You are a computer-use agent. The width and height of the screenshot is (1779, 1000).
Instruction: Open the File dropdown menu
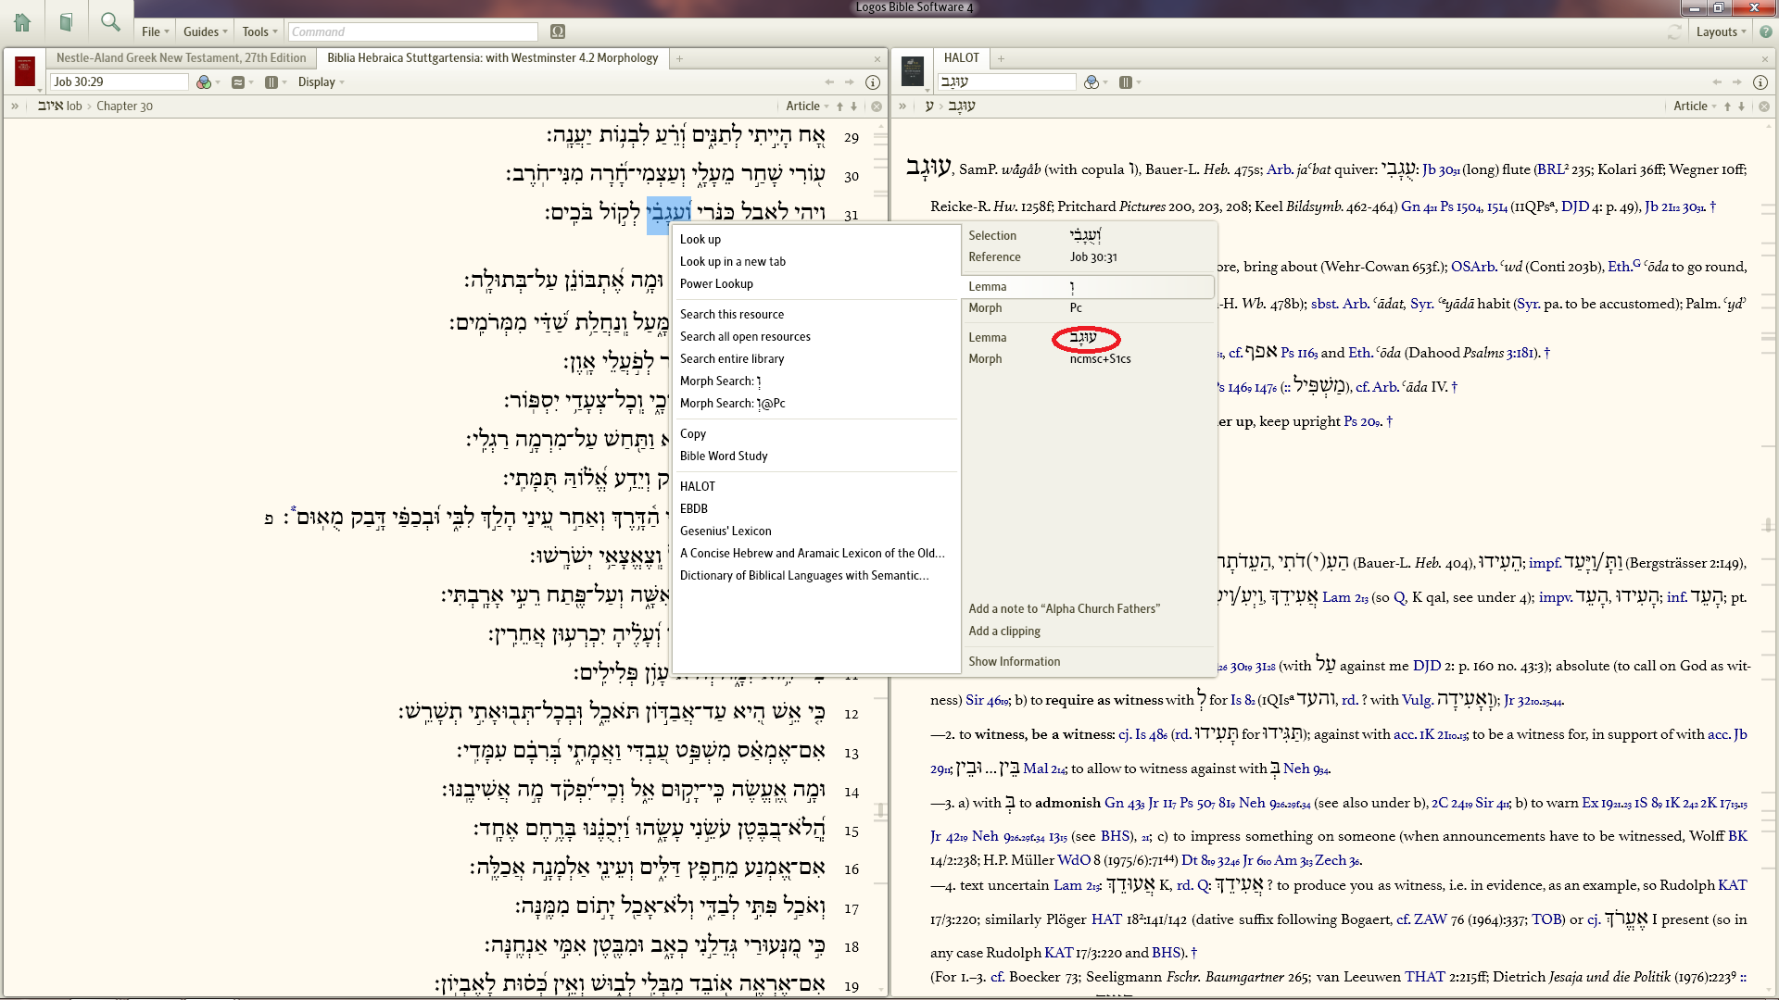pyautogui.click(x=156, y=31)
